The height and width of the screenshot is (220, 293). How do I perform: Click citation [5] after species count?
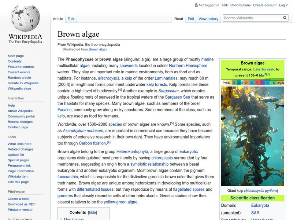tap(172, 124)
